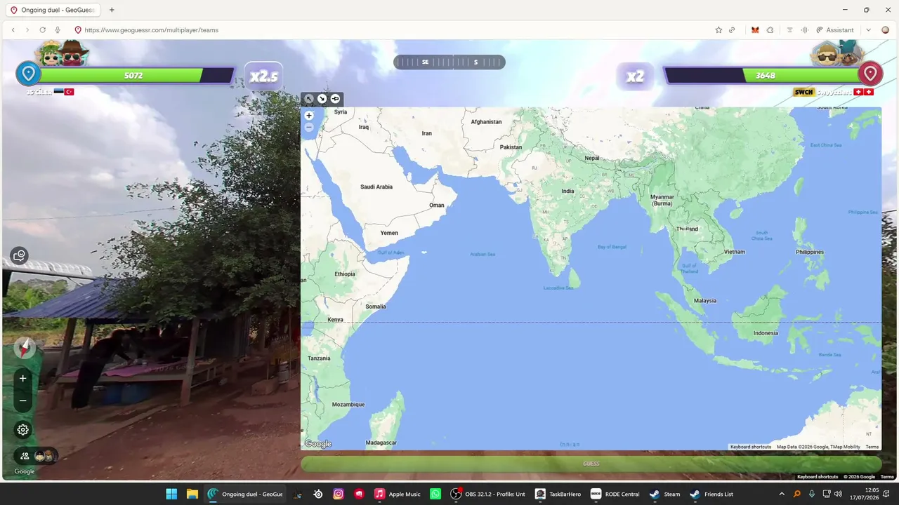Go forward in browser history
The image size is (899, 505).
(27, 30)
